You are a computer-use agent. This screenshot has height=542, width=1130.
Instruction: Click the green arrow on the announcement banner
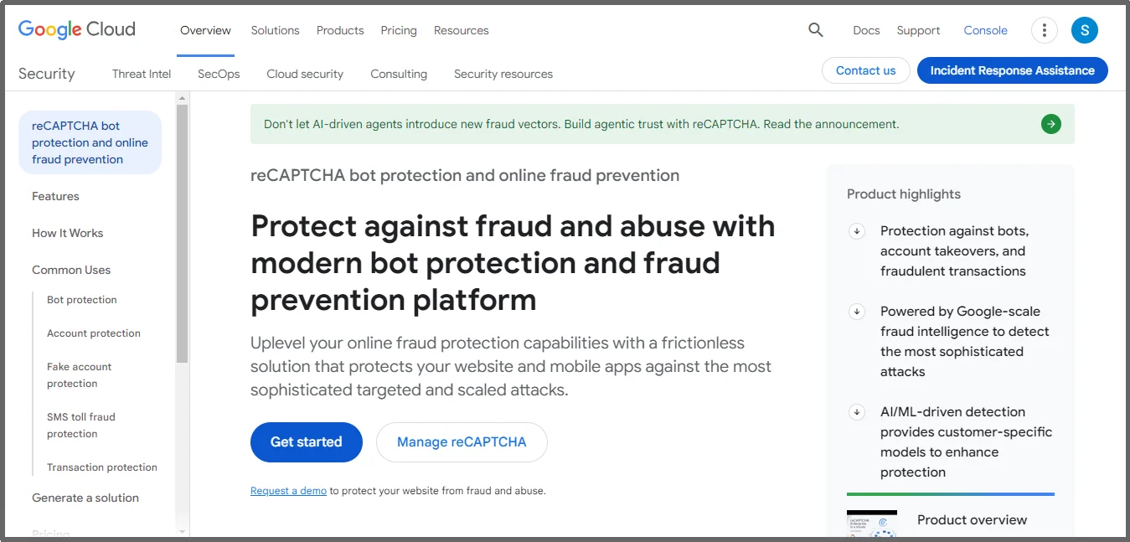[1050, 123]
